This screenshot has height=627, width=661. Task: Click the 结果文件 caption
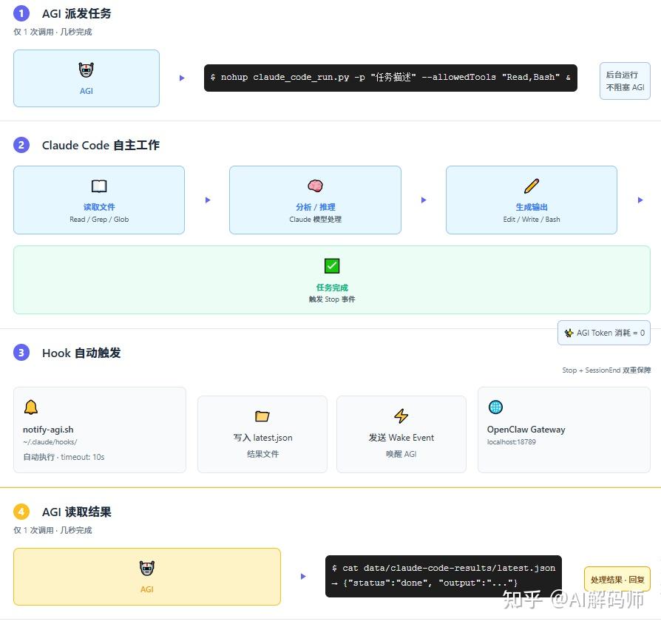pos(262,454)
